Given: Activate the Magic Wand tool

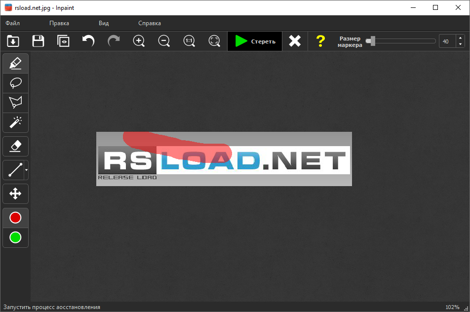Looking at the screenshot, I should coord(15,122).
